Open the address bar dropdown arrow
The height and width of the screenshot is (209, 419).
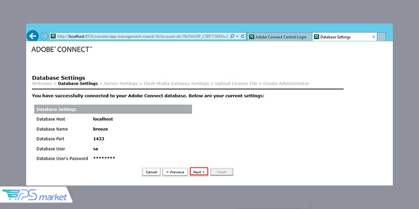[237, 37]
